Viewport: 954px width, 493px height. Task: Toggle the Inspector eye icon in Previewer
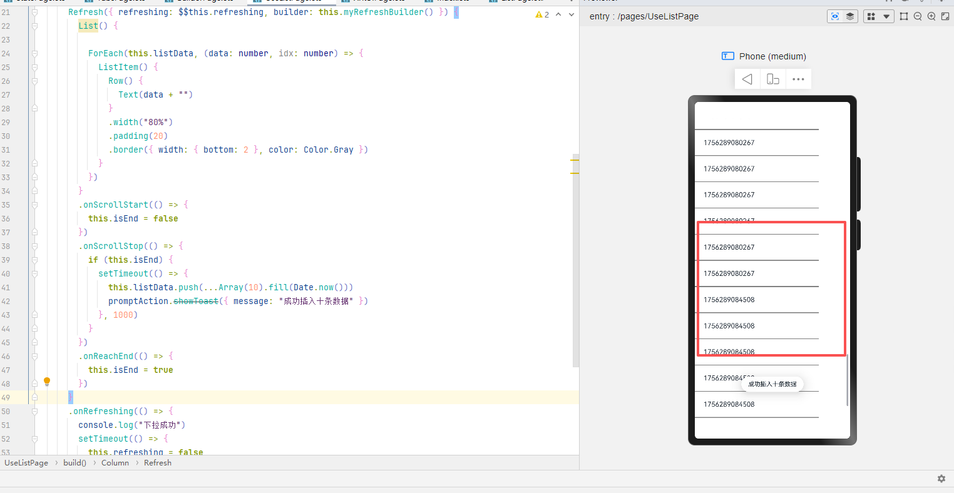click(x=834, y=16)
